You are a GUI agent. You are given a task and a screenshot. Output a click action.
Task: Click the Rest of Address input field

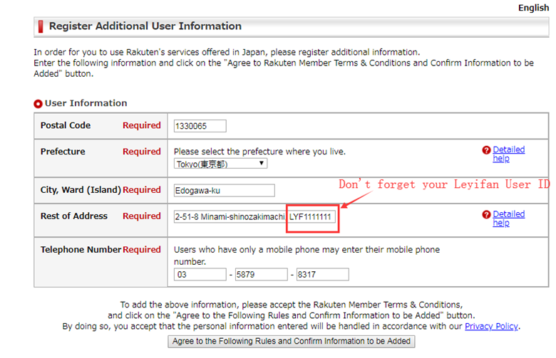(254, 216)
